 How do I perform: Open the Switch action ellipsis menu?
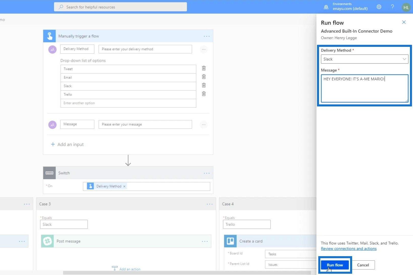pyautogui.click(x=206, y=173)
